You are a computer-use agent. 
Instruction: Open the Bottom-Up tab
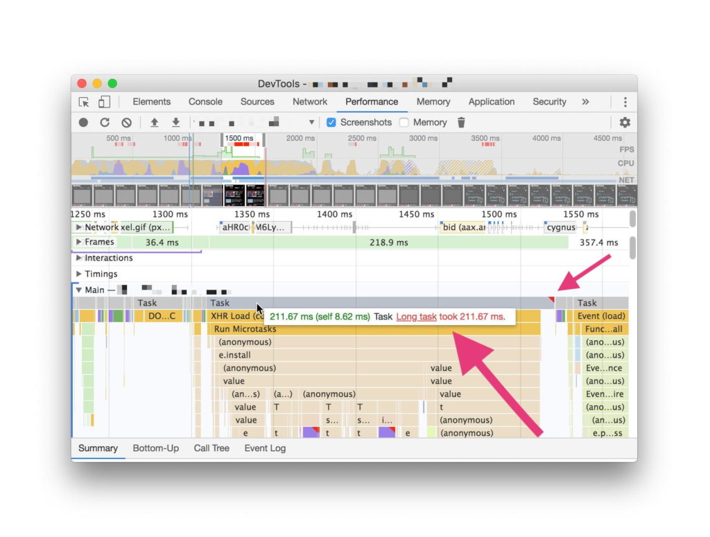[x=155, y=448]
